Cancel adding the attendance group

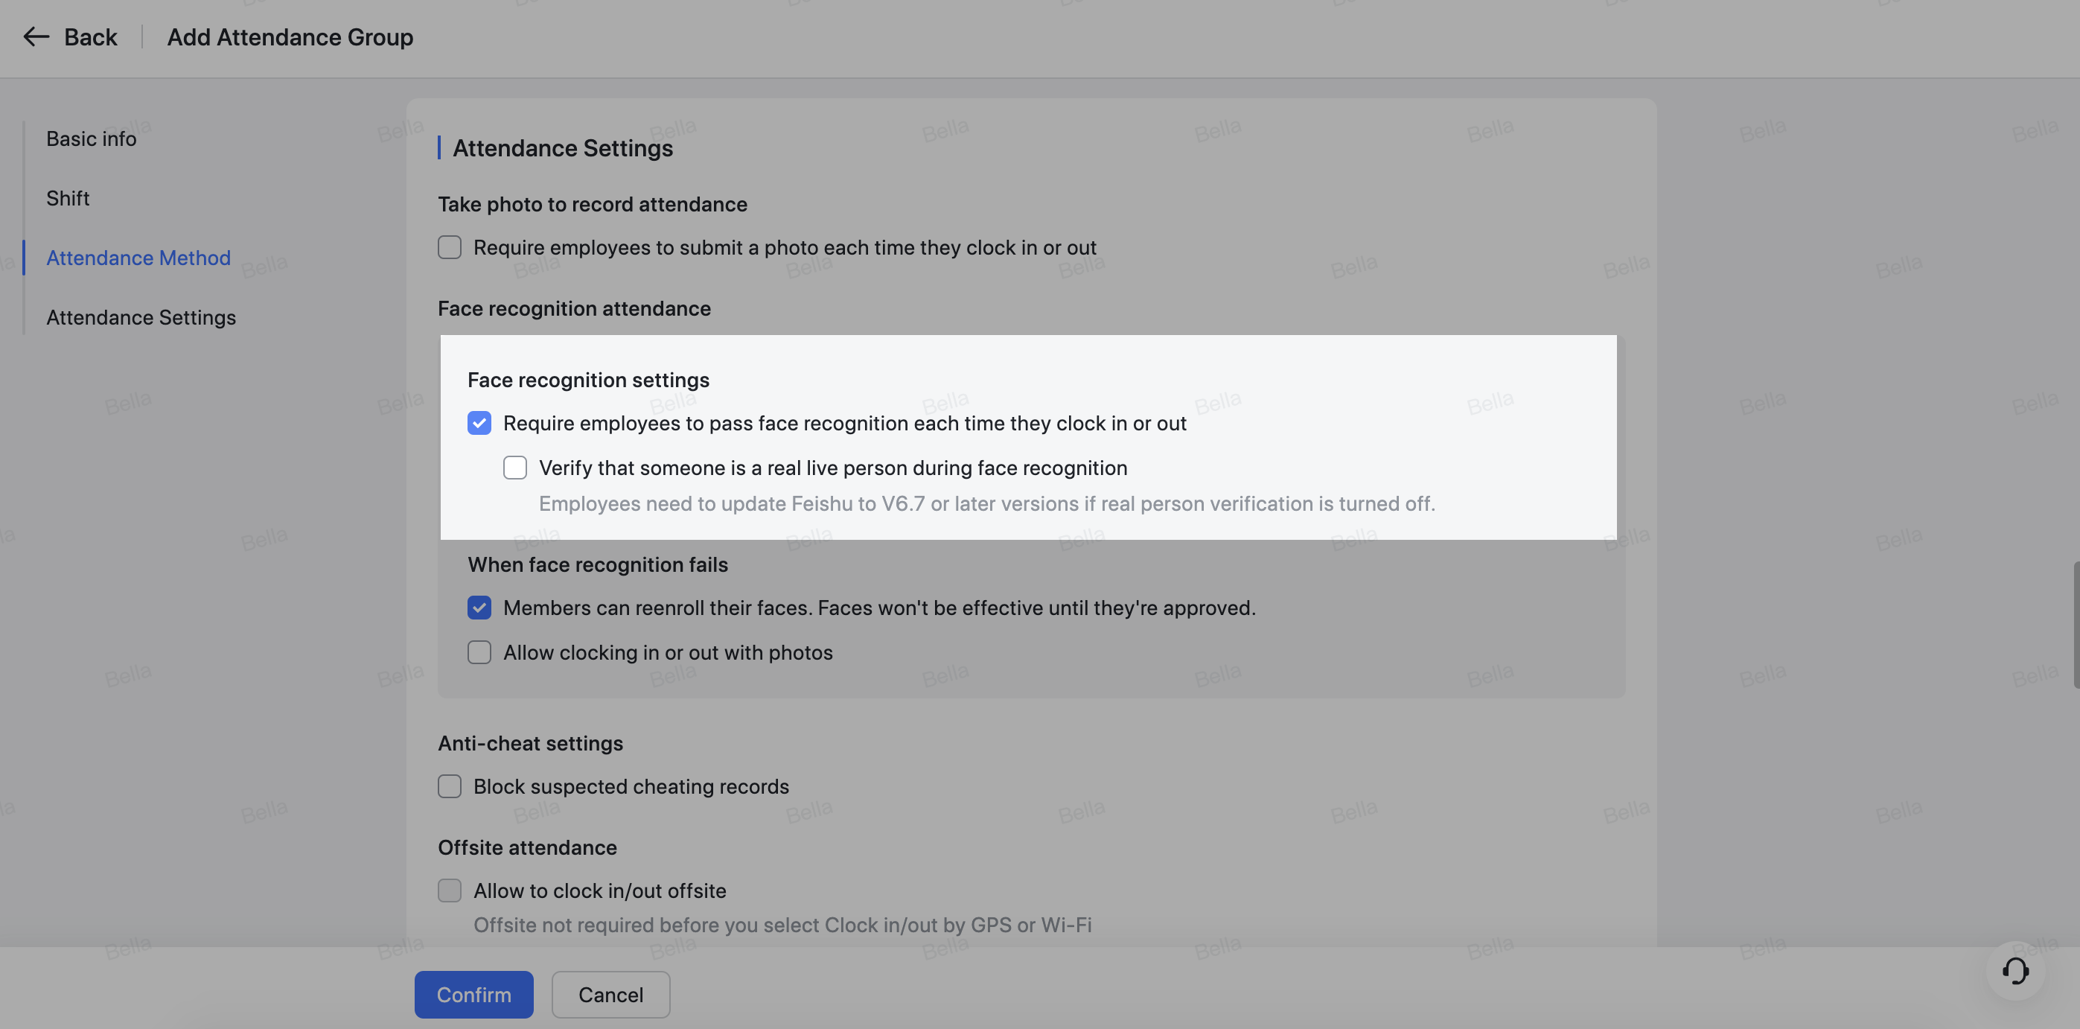[x=610, y=994]
